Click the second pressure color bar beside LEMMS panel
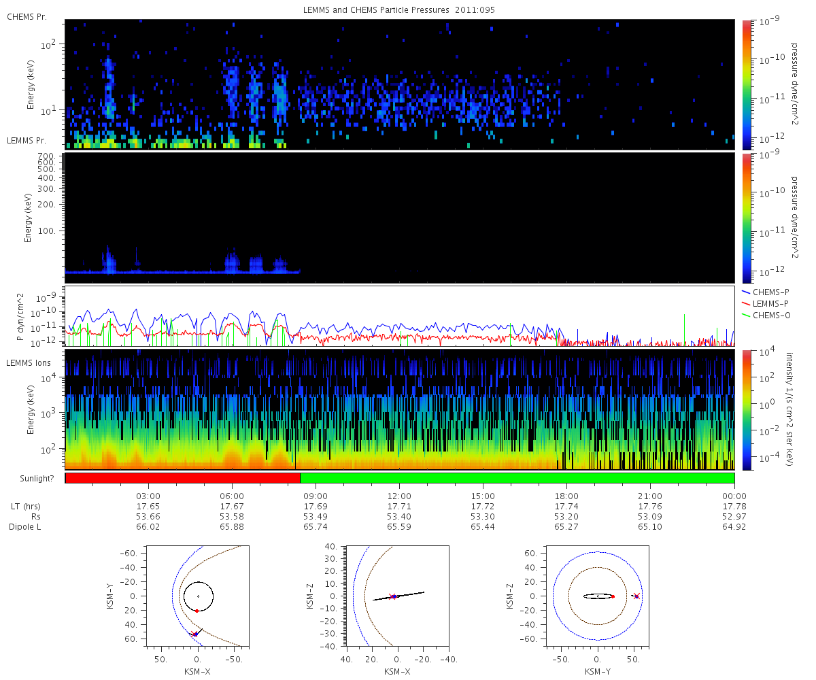 point(747,218)
